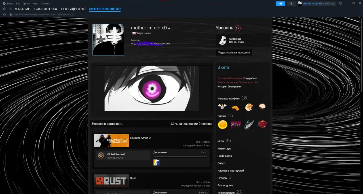Click the padlock icon beside the URL
This screenshot has height=194, width=363.
pos(11,14)
